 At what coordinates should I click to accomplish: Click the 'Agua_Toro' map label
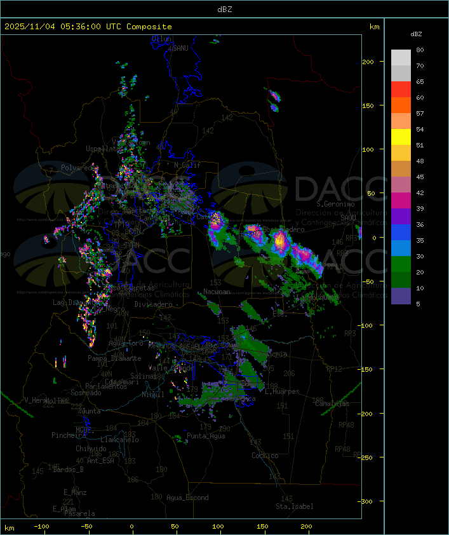[x=126, y=344]
